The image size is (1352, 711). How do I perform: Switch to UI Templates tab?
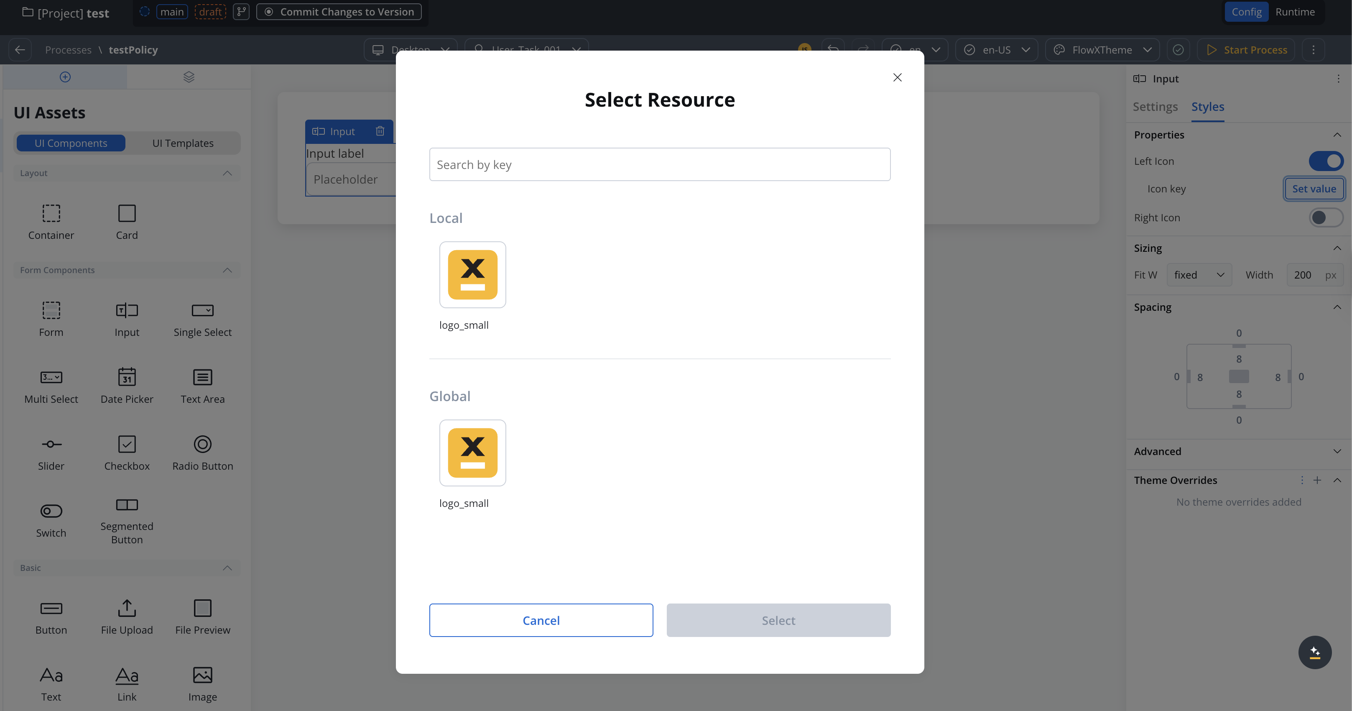point(183,143)
